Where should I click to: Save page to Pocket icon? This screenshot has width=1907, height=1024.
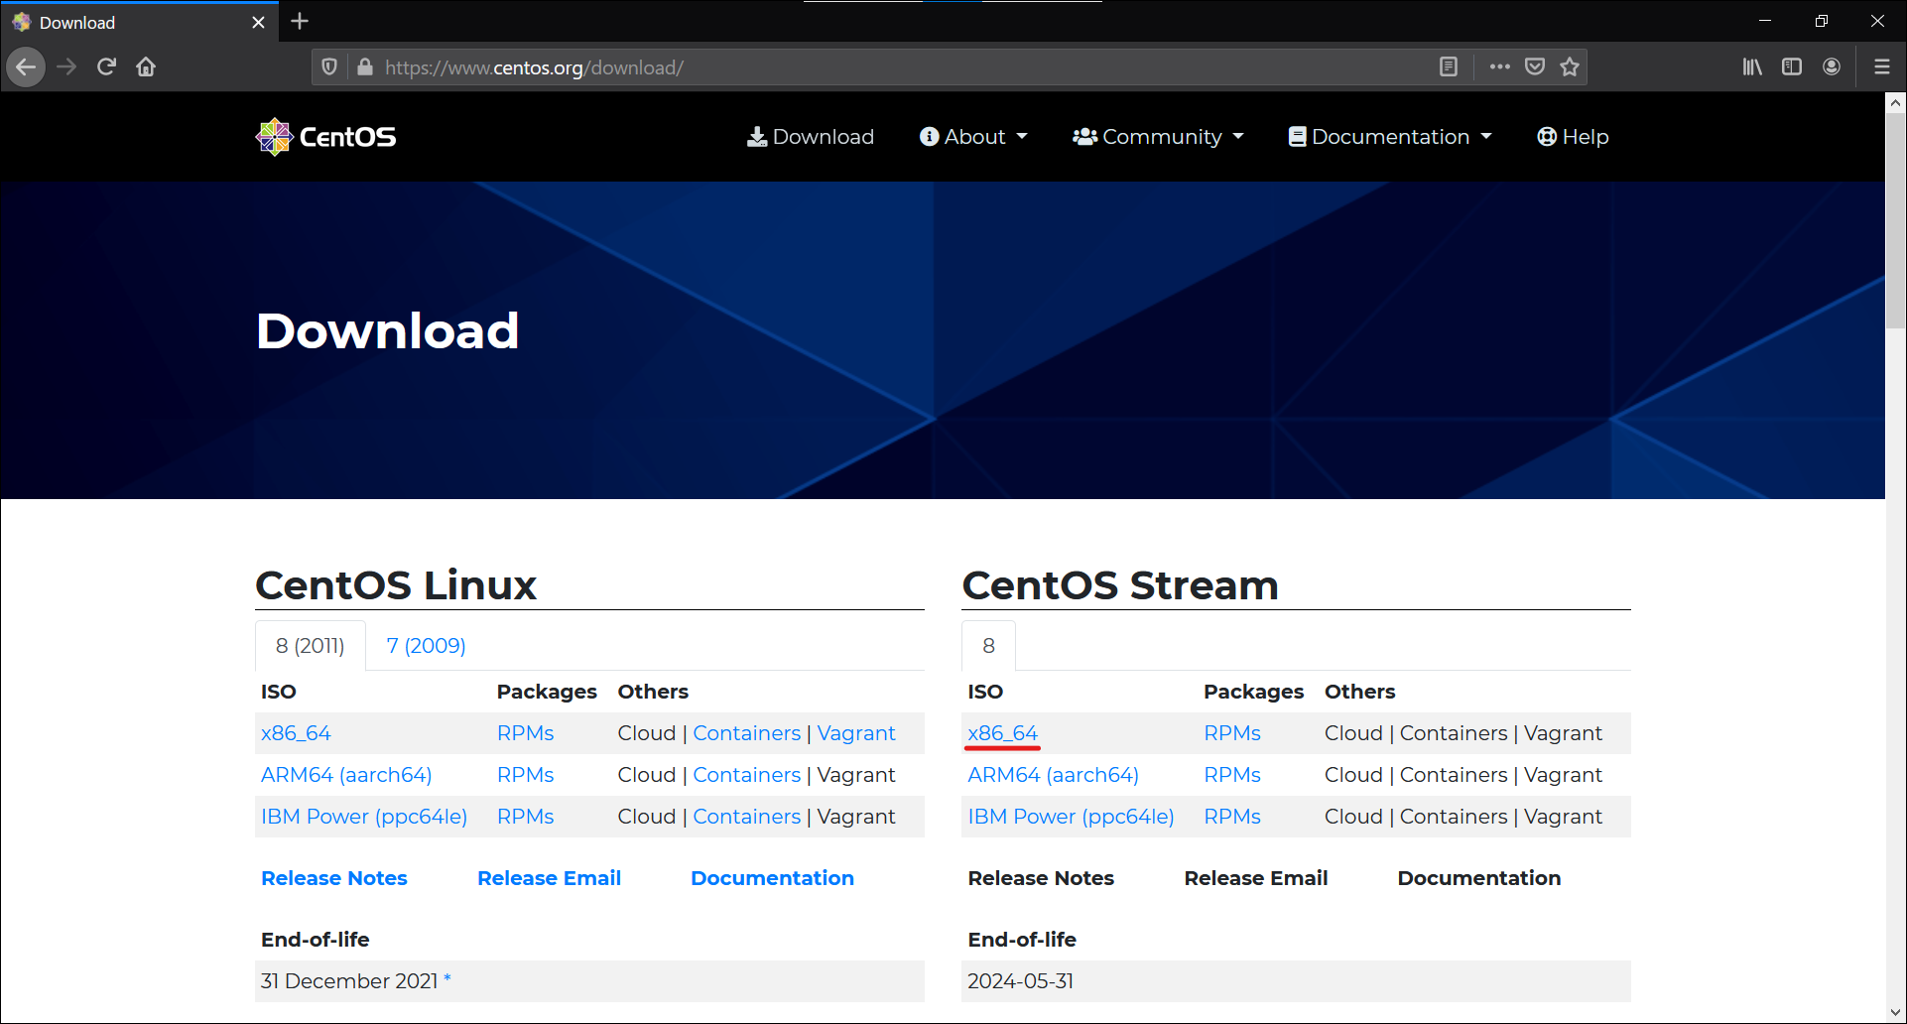click(1535, 67)
